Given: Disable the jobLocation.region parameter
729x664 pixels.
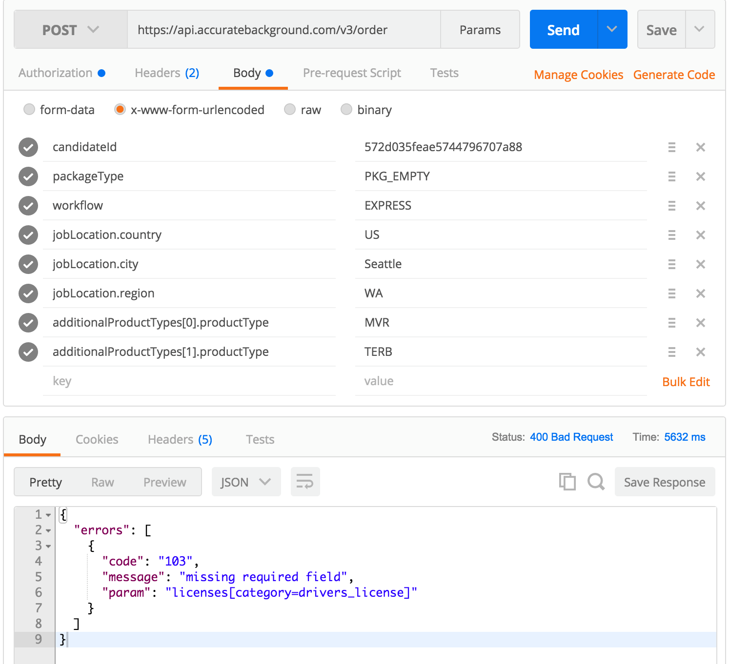Looking at the screenshot, I should [28, 293].
